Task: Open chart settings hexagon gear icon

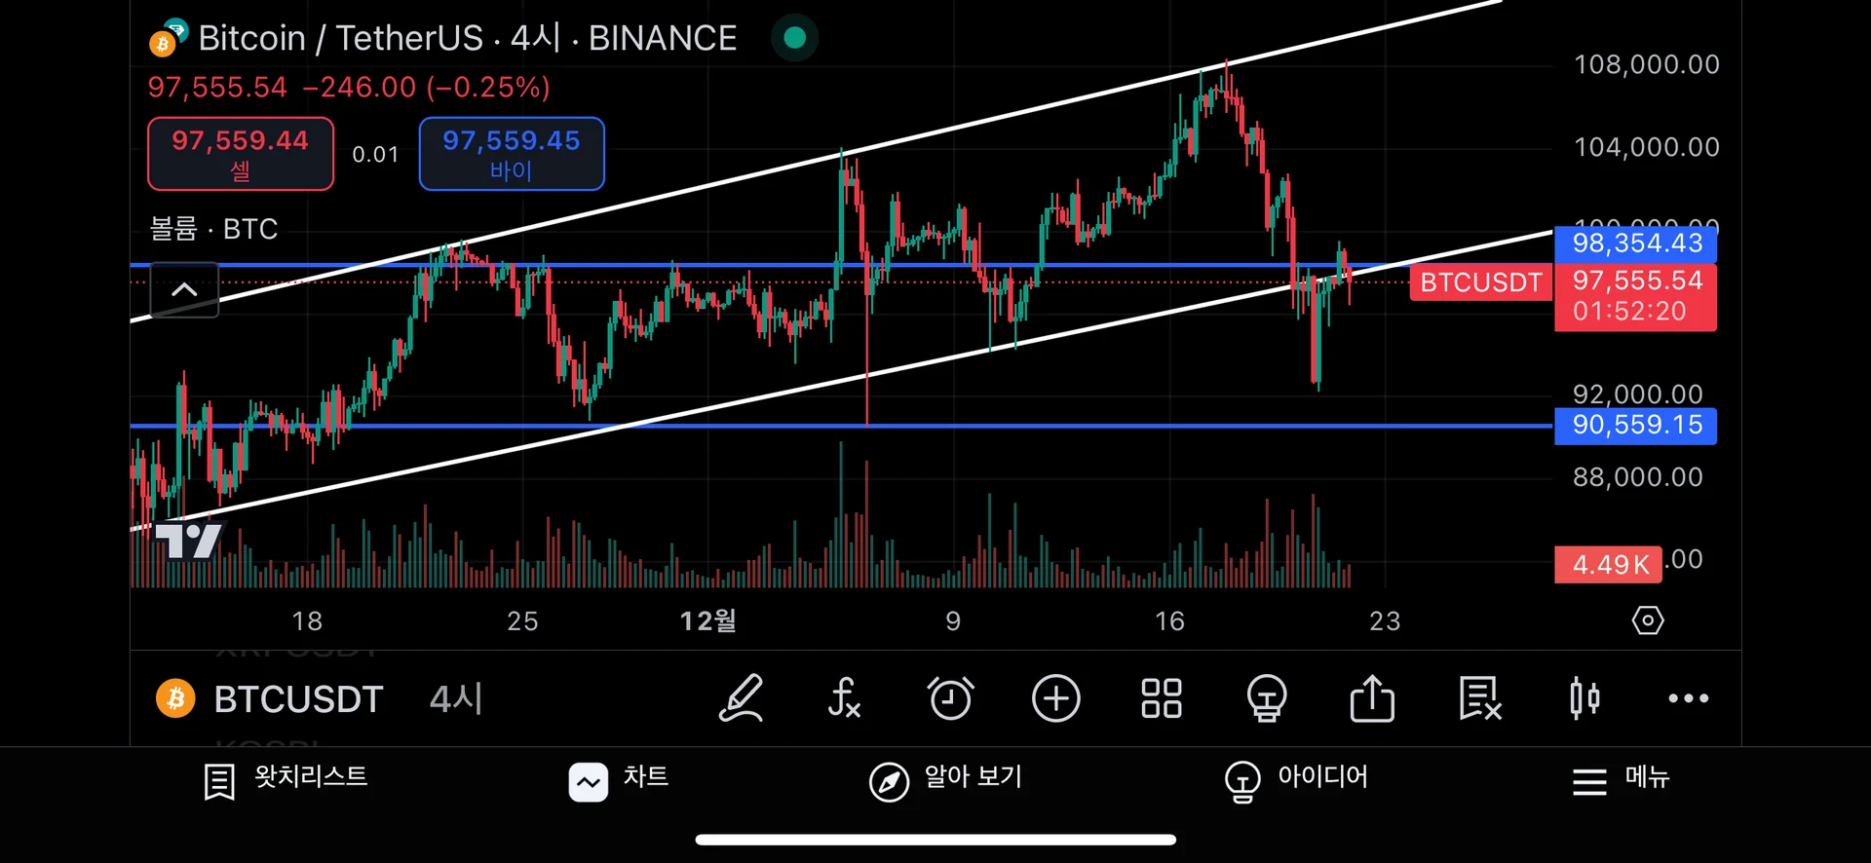Action: pos(1647,620)
